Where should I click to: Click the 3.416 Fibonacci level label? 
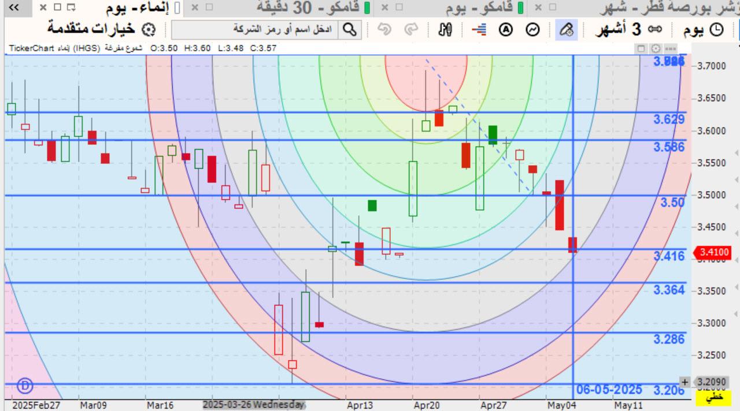click(x=669, y=256)
